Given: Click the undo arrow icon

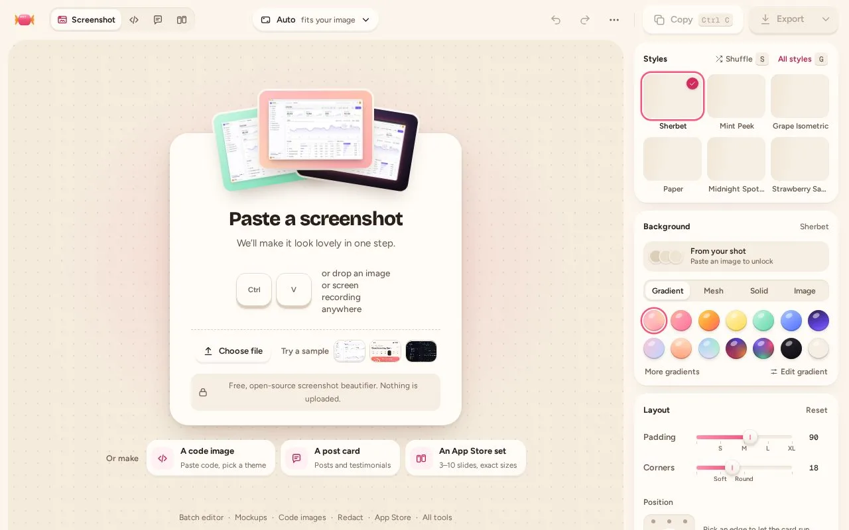Looking at the screenshot, I should tap(556, 20).
